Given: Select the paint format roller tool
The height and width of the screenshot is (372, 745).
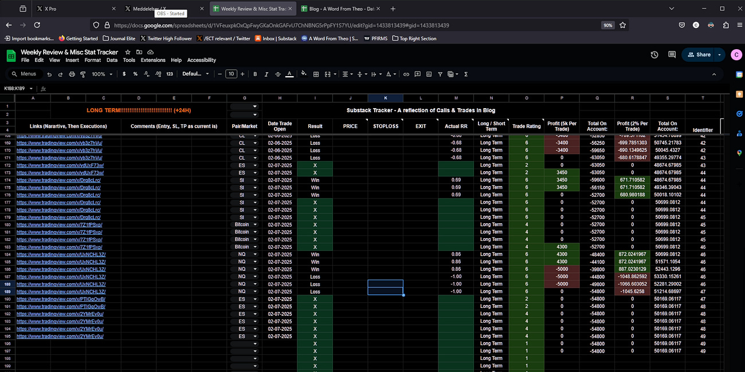Looking at the screenshot, I should 83,74.
